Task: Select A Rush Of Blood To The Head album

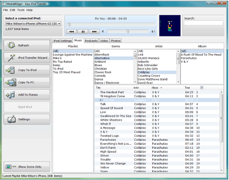Action: pyautogui.click(x=202, y=55)
